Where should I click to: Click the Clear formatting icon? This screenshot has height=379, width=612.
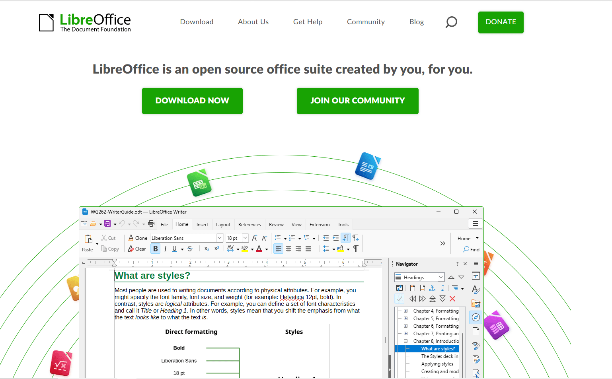coord(131,249)
